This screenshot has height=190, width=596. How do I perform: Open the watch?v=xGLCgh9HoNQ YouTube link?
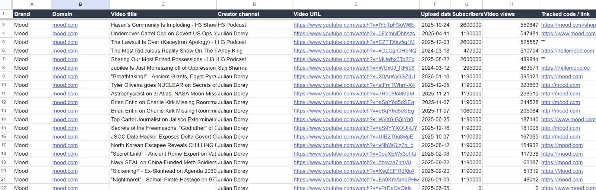(x=355, y=51)
